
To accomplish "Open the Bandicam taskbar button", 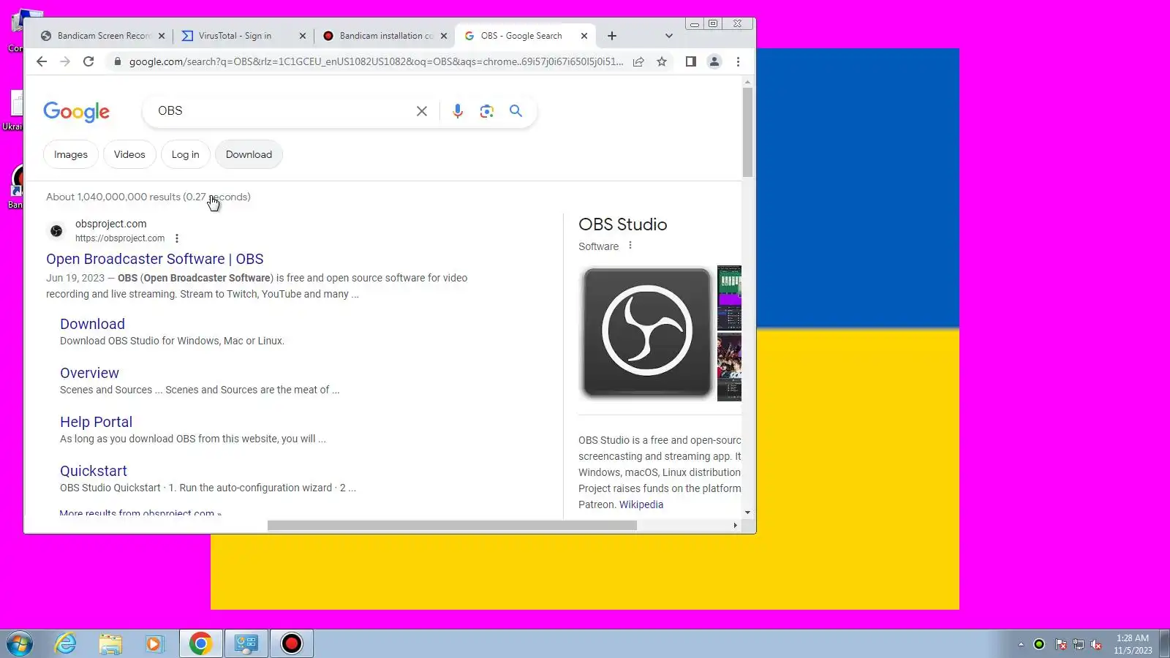I will click(292, 643).
